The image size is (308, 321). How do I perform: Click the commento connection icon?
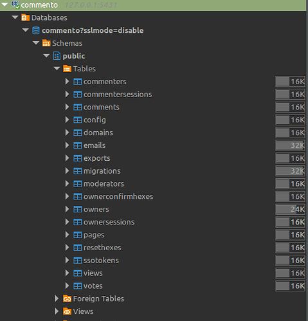(x=15, y=5)
